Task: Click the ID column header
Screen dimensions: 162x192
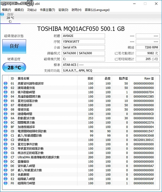Action: pos(12,78)
